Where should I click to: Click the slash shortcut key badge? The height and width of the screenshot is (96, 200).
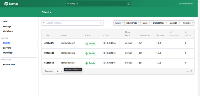coord(129,4)
